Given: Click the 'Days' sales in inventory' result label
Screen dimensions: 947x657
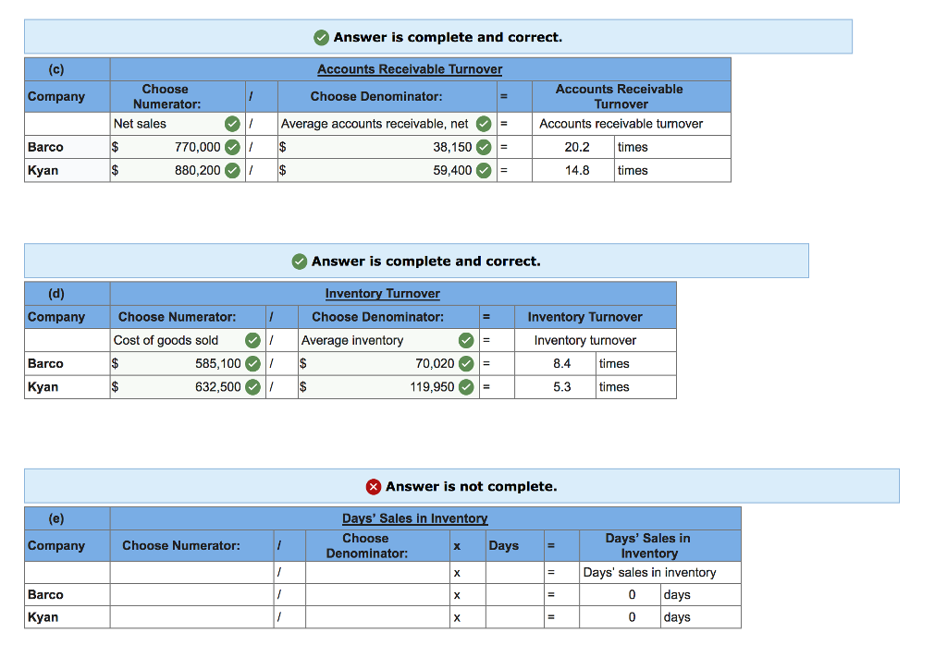Looking at the screenshot, I should click(649, 573).
